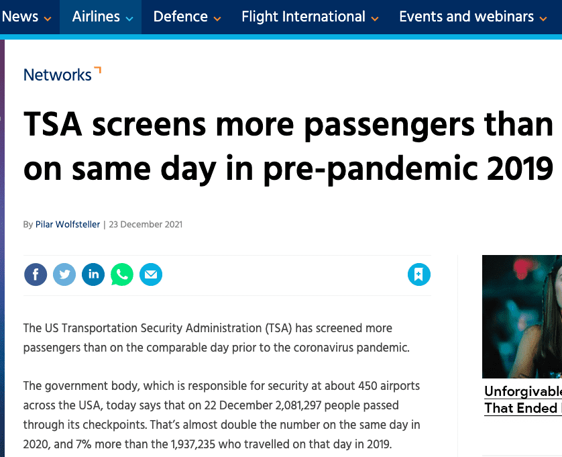562x457 pixels.
Task: Open the Unforgivable sponsored headline link
Action: click(x=523, y=399)
